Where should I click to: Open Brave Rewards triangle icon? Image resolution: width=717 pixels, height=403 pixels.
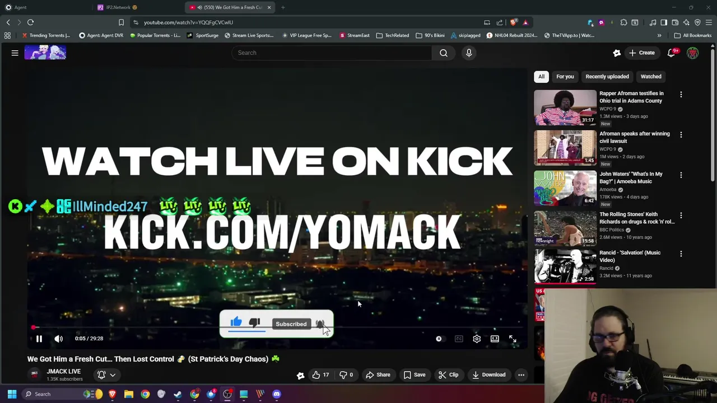click(x=525, y=22)
